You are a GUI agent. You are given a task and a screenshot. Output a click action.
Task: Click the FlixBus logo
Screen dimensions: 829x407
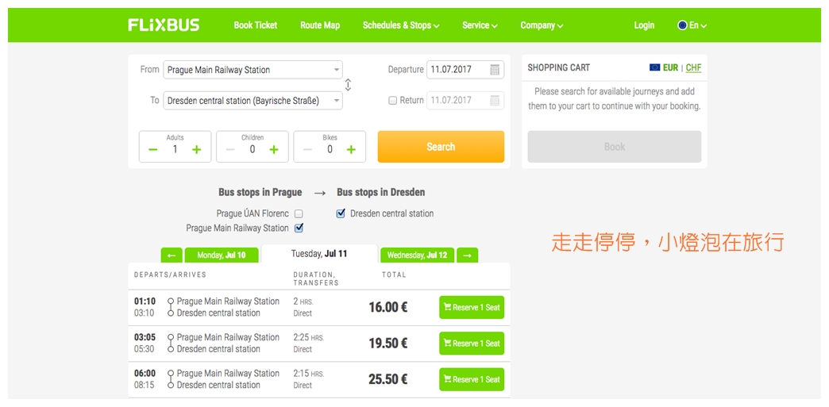164,25
